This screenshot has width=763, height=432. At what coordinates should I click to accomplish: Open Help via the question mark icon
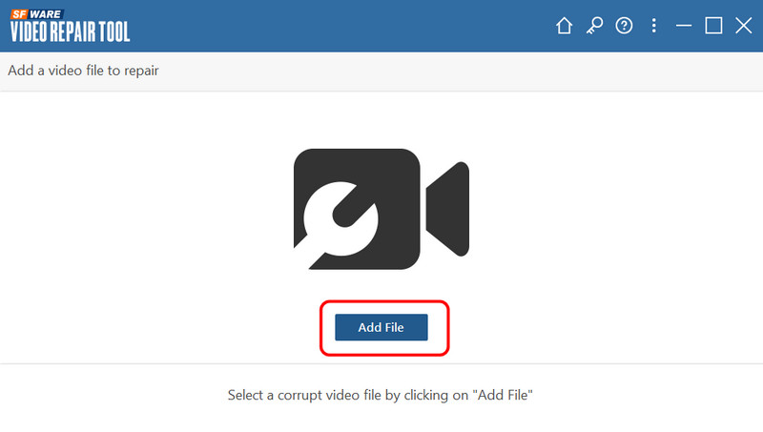[625, 27]
